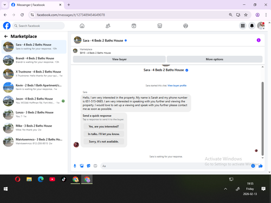
Task: Click the listing thumbnail beside $810 Marketplace info
Action: coord(75,51)
